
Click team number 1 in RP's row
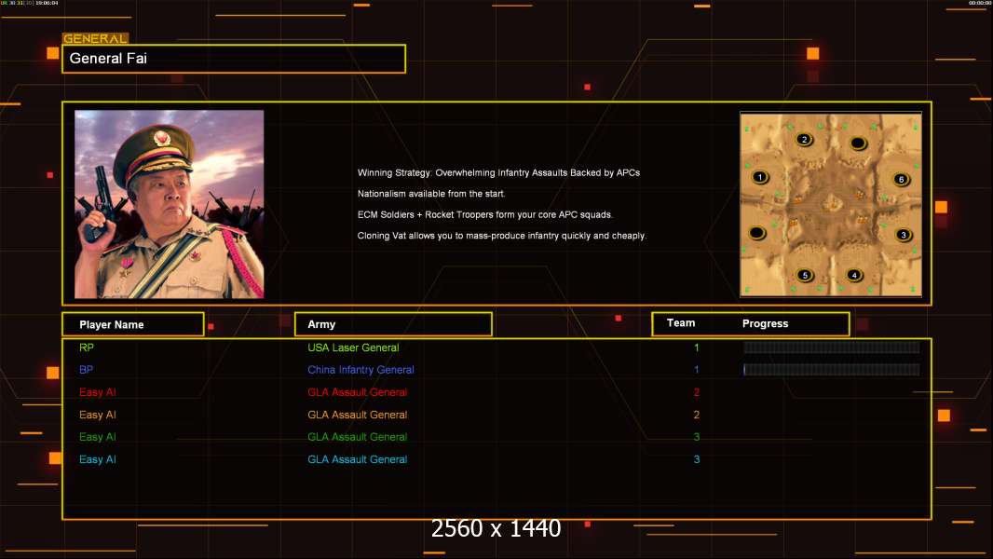pos(697,348)
